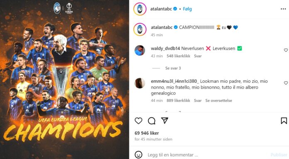Click 'Følg' to follow atalantabc
This screenshot has width=289, height=159.
(x=187, y=9)
